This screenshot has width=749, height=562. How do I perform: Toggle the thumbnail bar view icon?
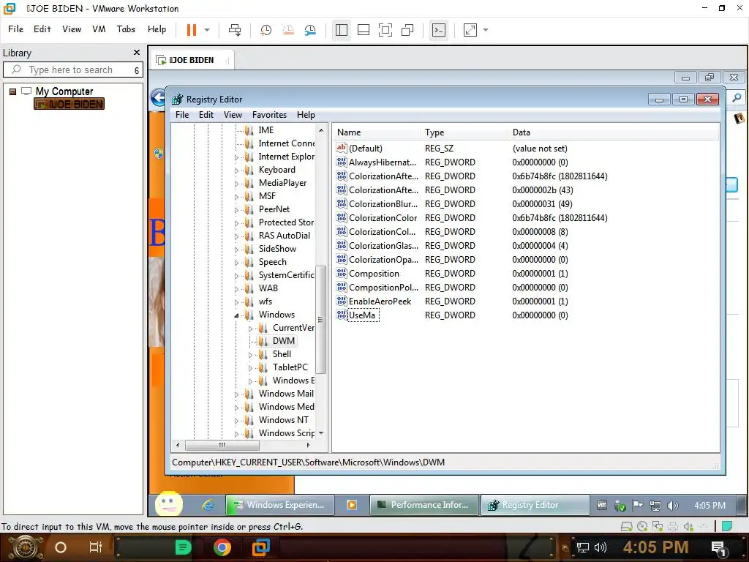pyautogui.click(x=364, y=29)
